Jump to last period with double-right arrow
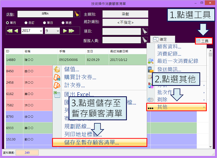The height and width of the screenshot is (158, 217). (x=71, y=31)
